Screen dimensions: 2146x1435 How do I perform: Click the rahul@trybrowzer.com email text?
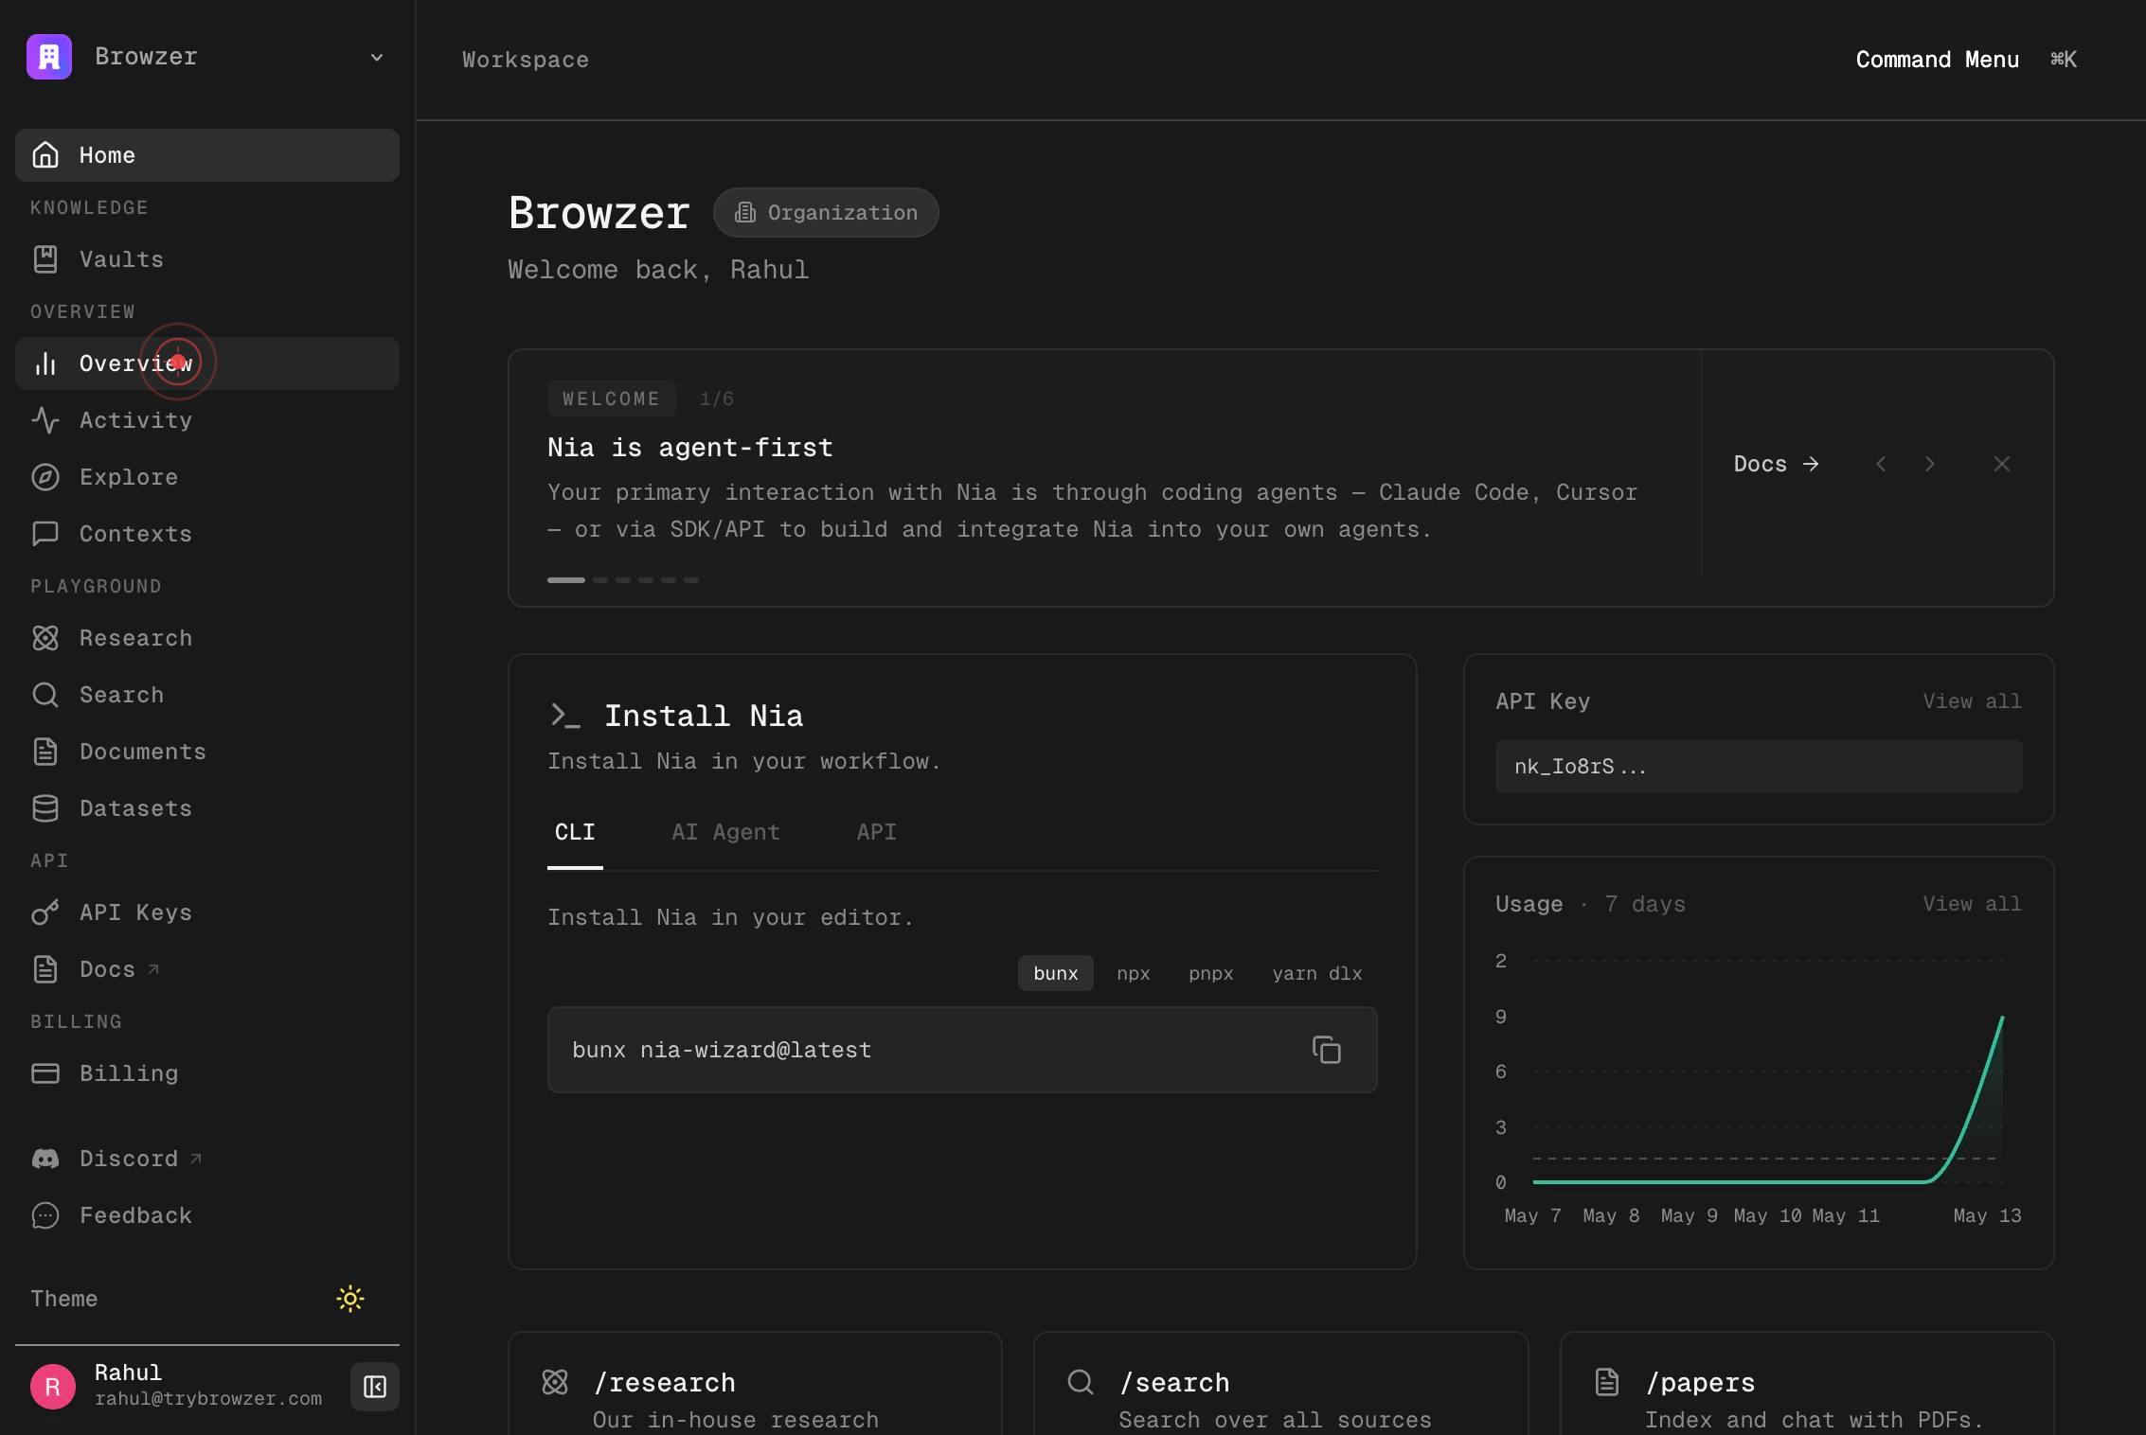[208, 1399]
